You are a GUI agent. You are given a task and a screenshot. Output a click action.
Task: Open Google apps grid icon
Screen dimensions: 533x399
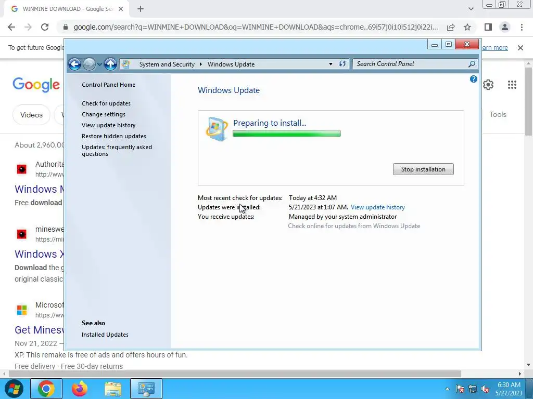(x=512, y=85)
